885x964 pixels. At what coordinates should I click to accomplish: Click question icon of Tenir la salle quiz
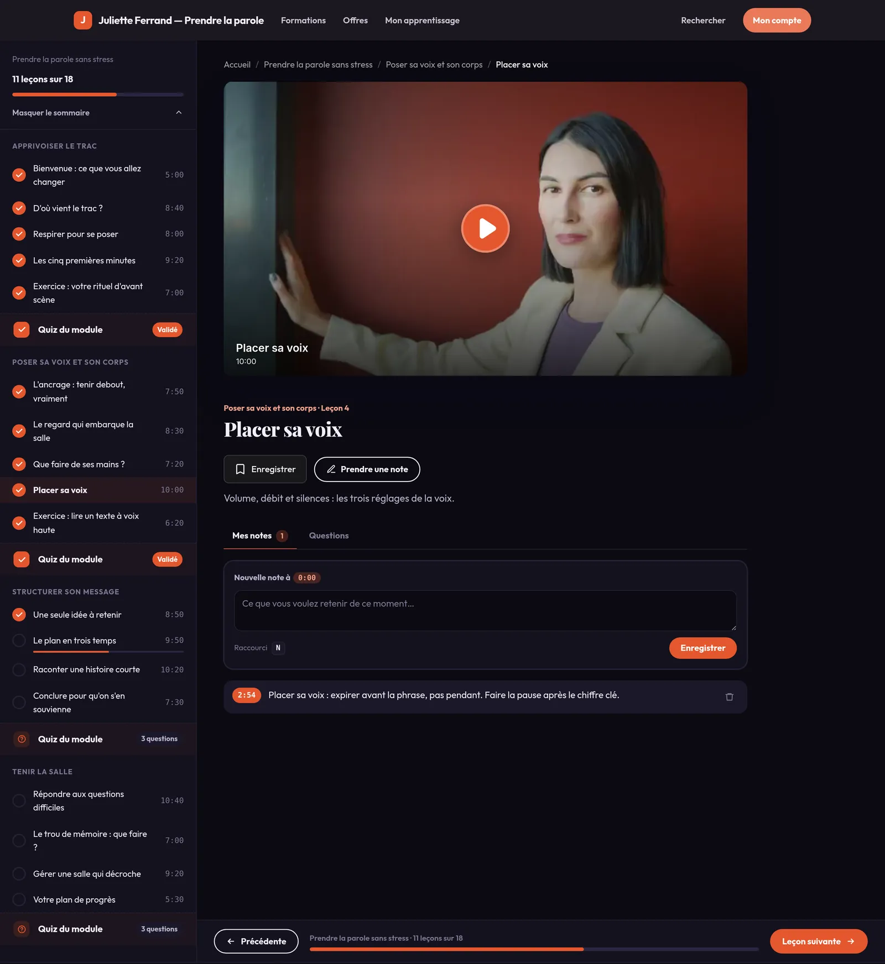[x=22, y=929]
